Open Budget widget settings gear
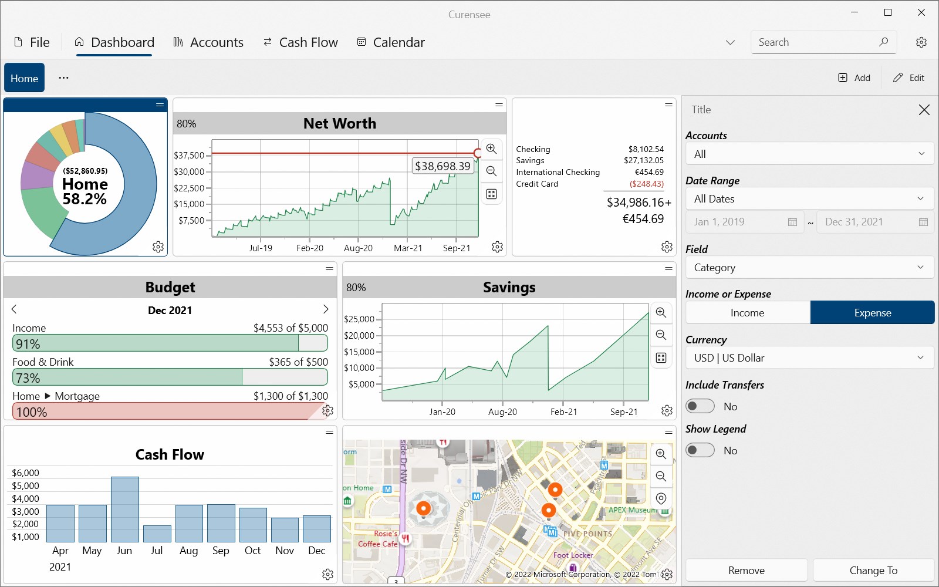Image resolution: width=939 pixels, height=587 pixels. [327, 410]
